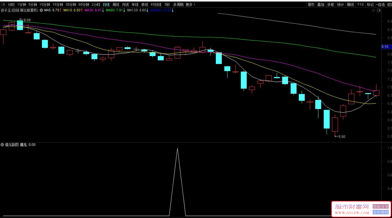Open the 更多 periods expander
Image resolution: width=392 pixels, height=218 pixels.
coord(190,5)
